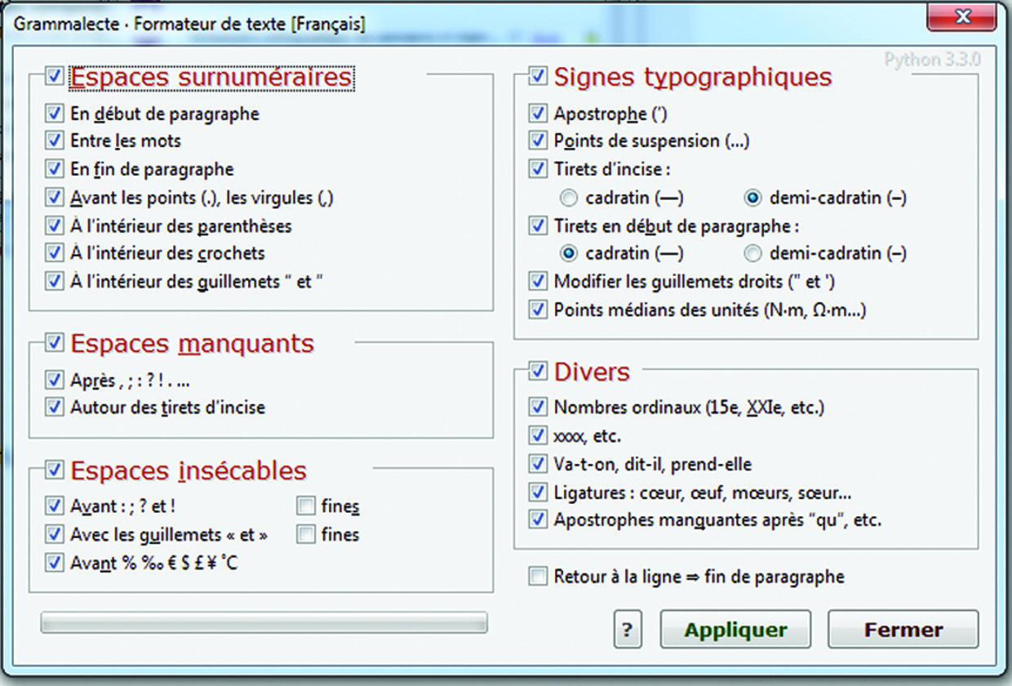Open help with the '?' button
Screen dimensions: 1012x686
tap(627, 630)
